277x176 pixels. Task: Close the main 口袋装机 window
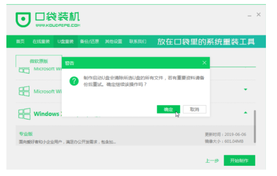(259, 14)
